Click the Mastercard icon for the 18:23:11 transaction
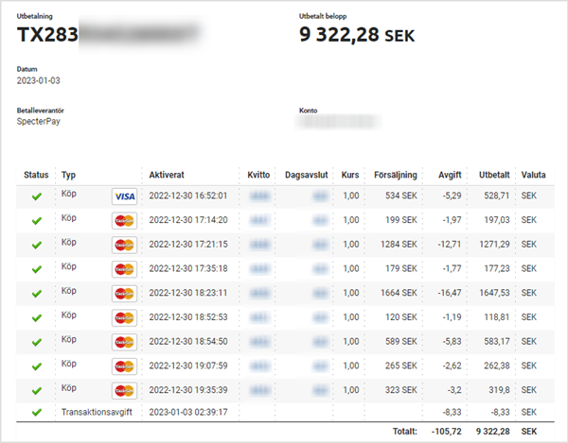The image size is (568, 443). click(124, 293)
